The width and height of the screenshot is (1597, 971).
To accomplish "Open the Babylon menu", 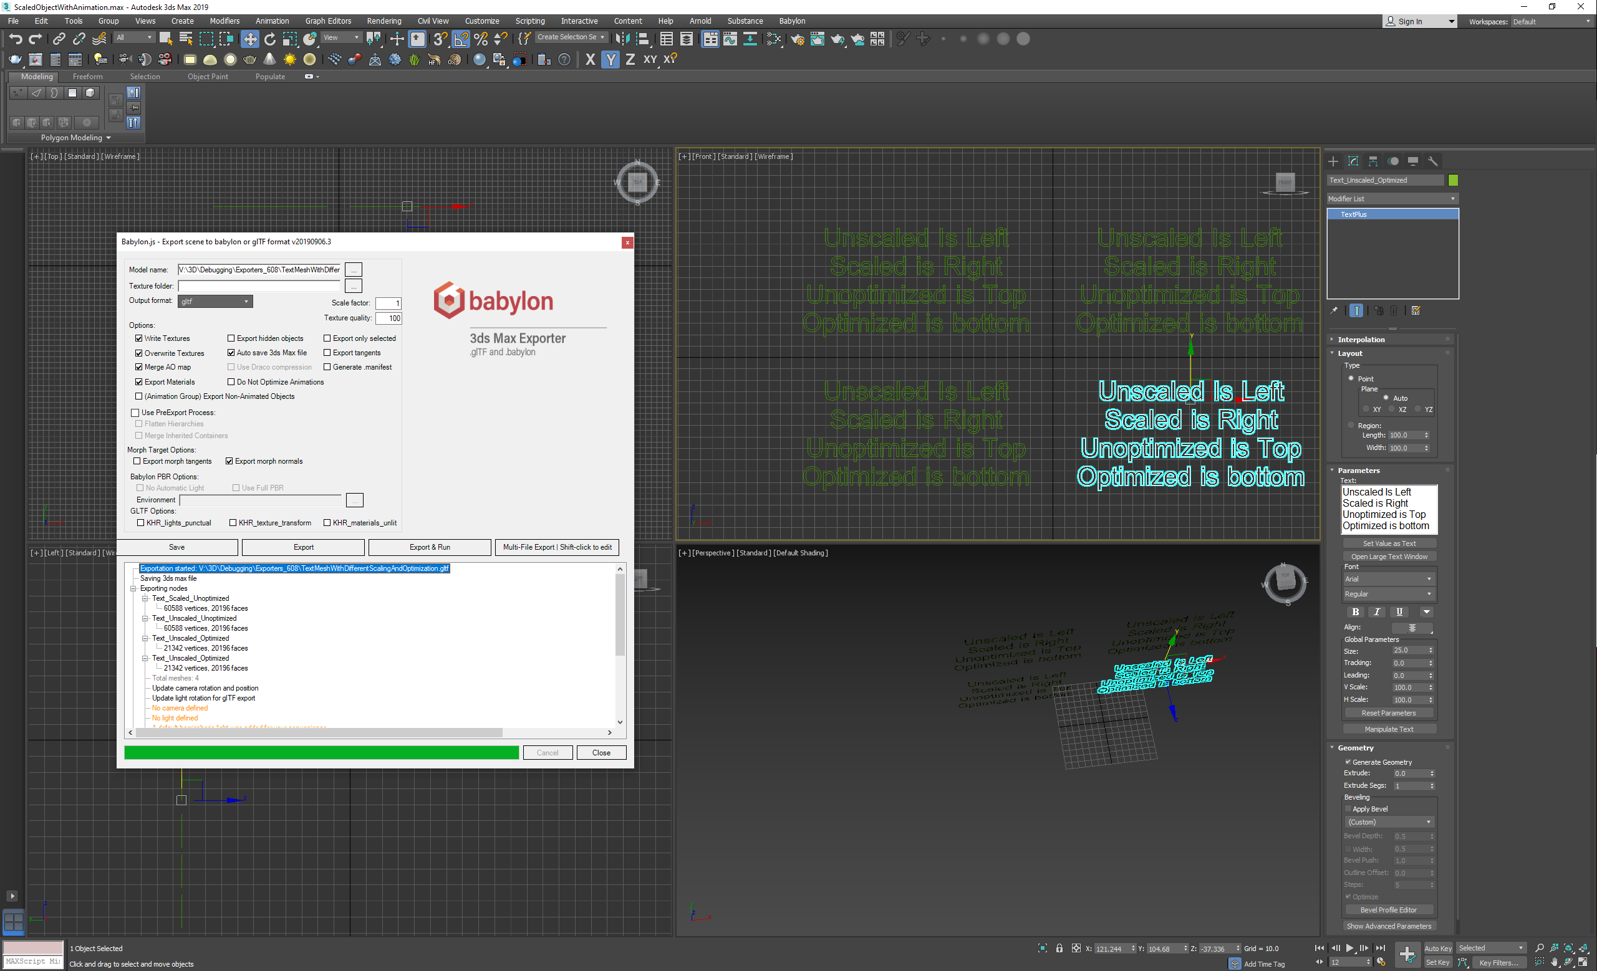I will point(792,21).
